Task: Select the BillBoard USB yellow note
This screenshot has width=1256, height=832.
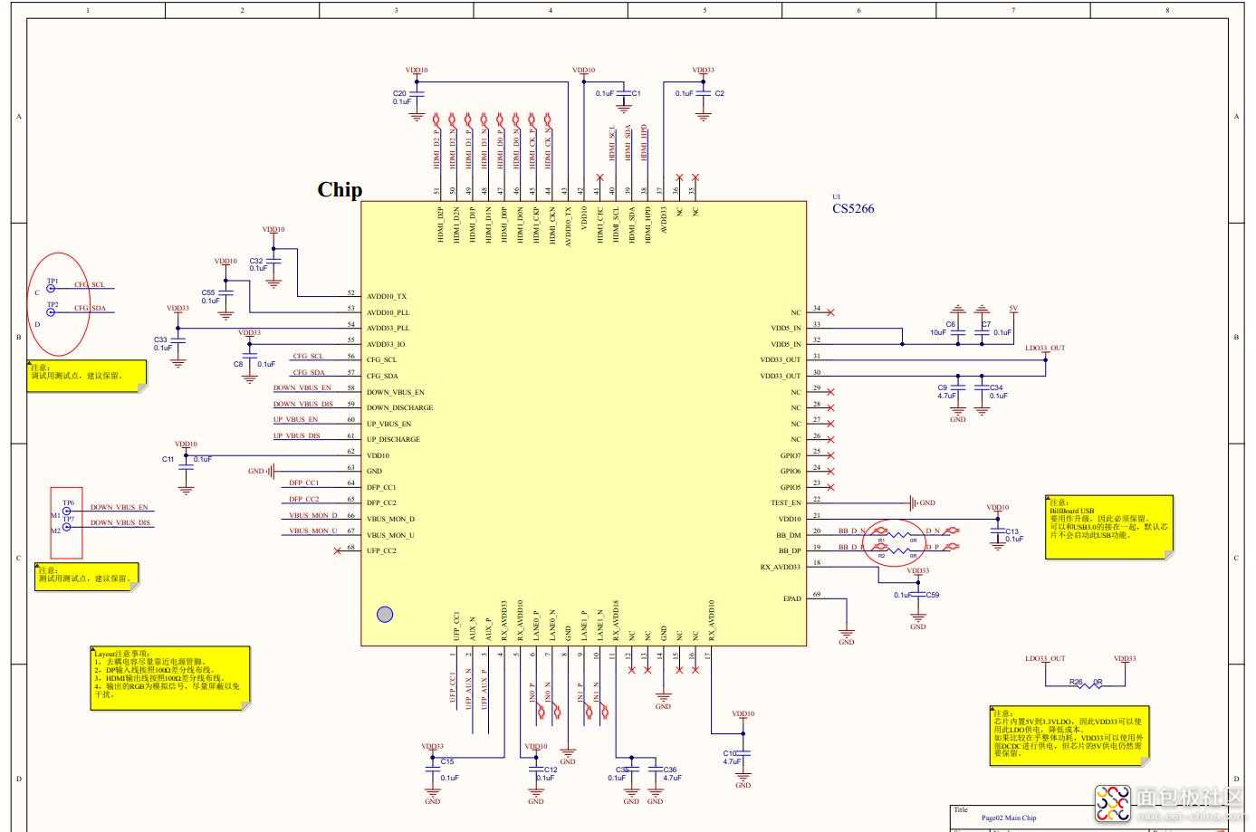Action: tap(1110, 527)
